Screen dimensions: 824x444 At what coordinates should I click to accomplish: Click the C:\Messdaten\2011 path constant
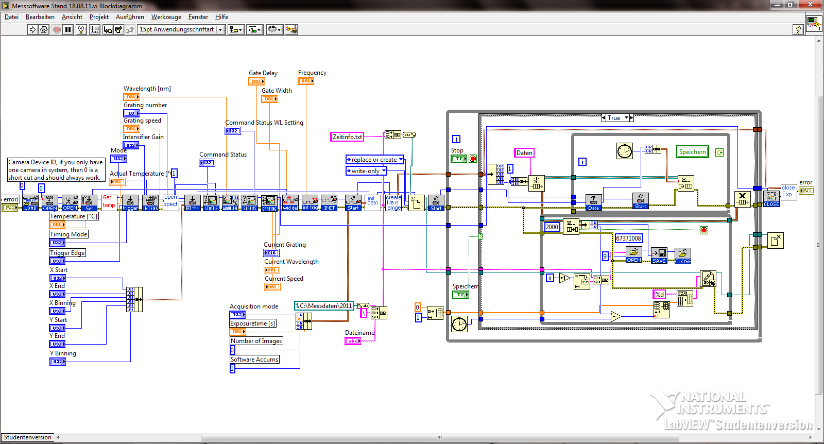point(324,306)
